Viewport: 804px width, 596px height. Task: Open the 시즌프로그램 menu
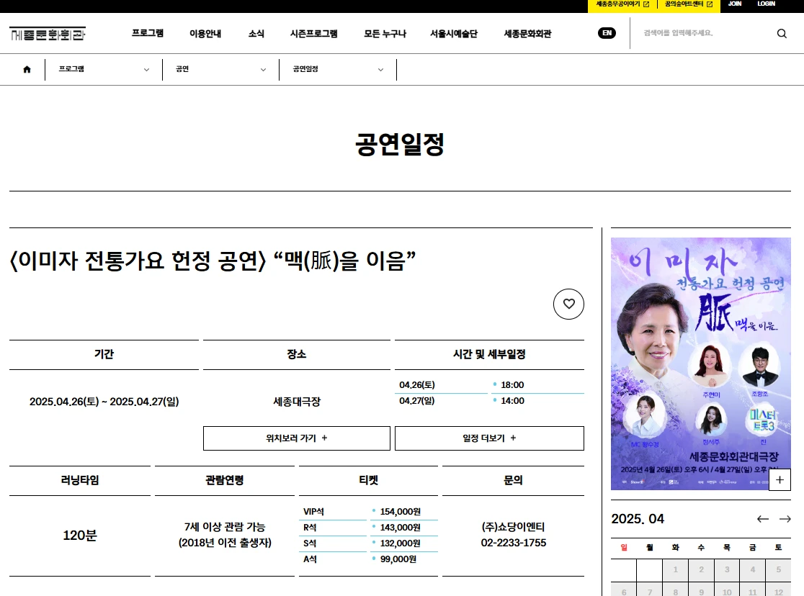[x=314, y=33]
